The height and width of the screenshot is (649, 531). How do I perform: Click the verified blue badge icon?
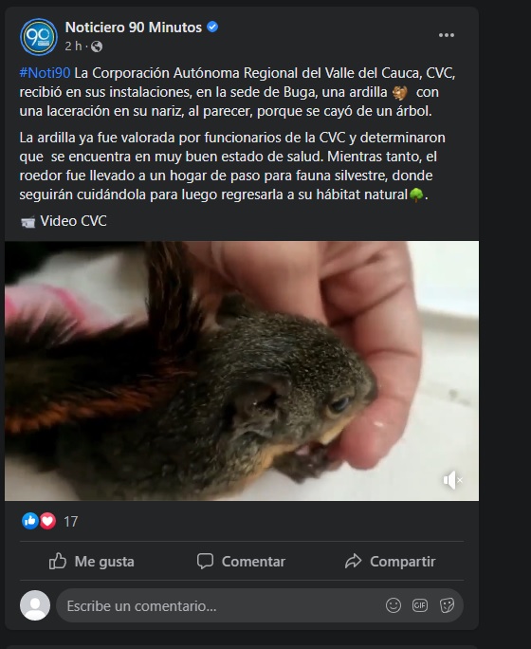212,27
